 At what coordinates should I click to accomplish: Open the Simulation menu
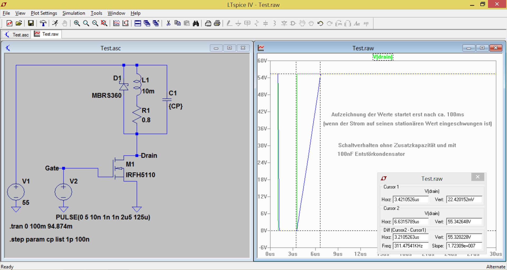click(x=74, y=13)
